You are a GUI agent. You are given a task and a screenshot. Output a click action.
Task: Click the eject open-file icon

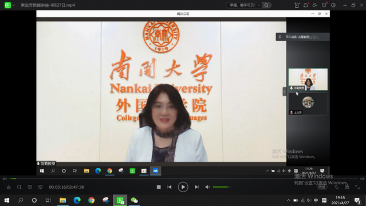coord(9,187)
